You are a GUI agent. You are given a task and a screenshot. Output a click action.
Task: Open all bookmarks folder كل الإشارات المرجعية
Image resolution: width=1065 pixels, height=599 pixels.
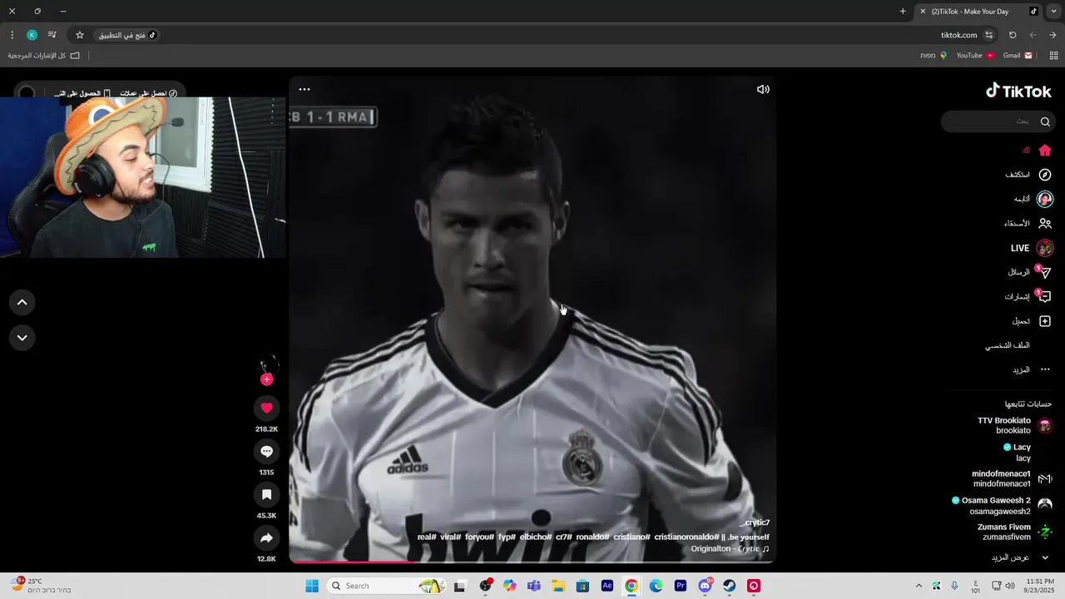pyautogui.click(x=44, y=56)
